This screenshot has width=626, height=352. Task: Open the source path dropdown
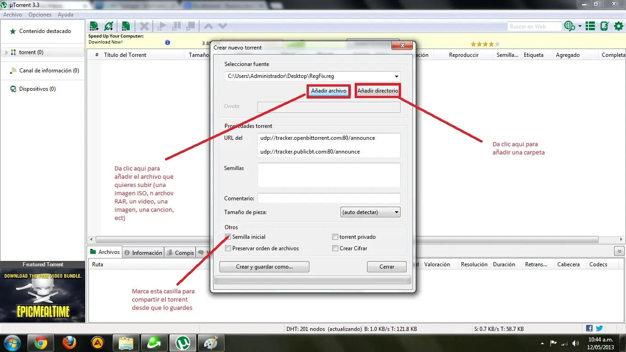pos(396,76)
